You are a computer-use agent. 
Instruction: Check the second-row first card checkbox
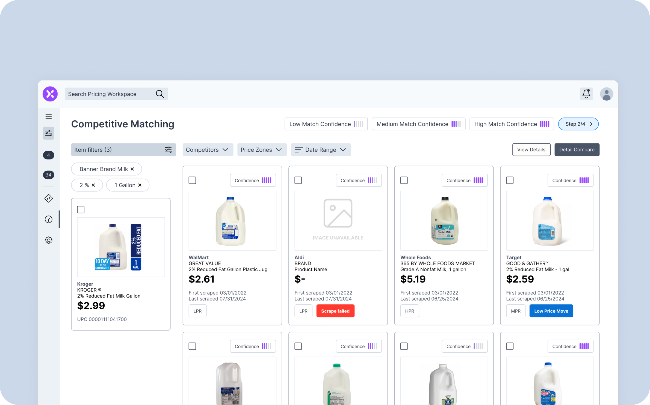(x=192, y=346)
